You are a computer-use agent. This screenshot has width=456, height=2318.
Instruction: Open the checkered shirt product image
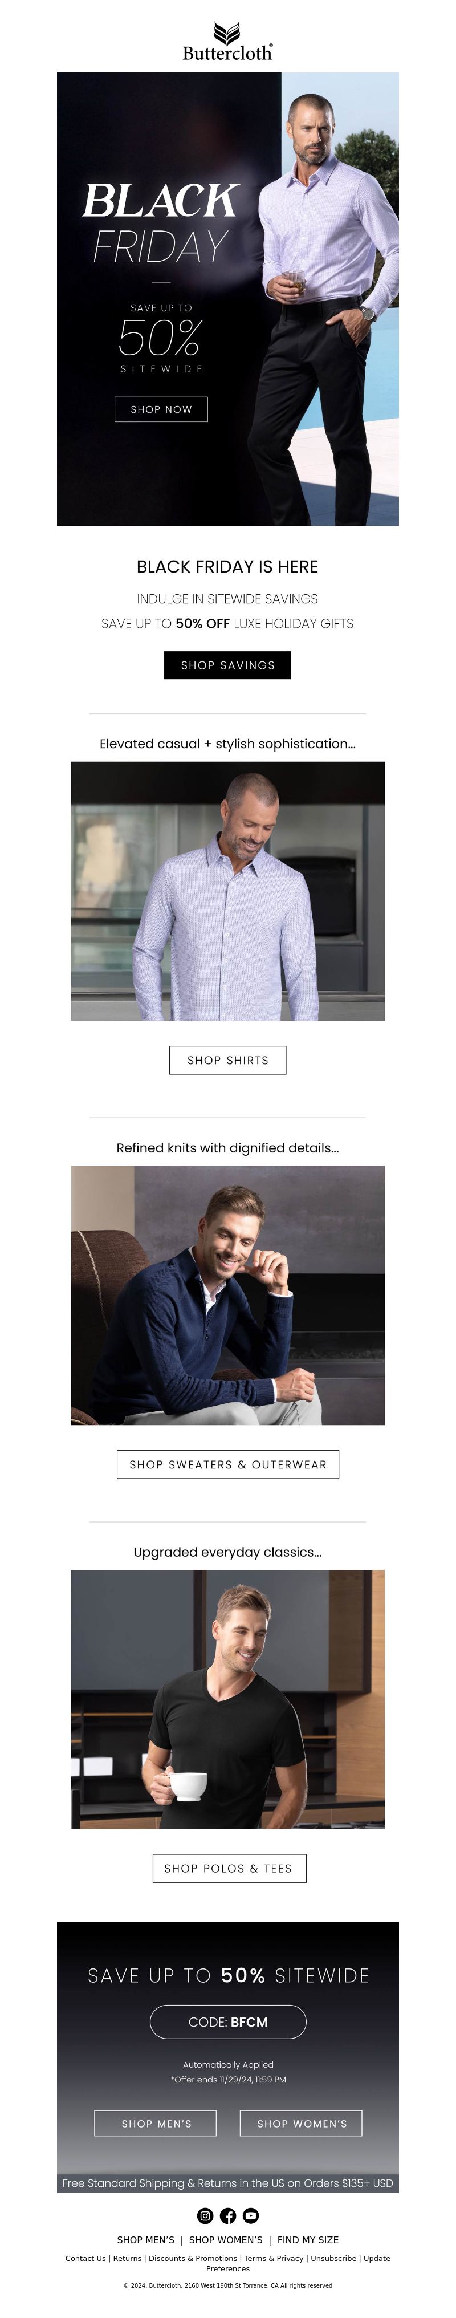pyautogui.click(x=227, y=891)
